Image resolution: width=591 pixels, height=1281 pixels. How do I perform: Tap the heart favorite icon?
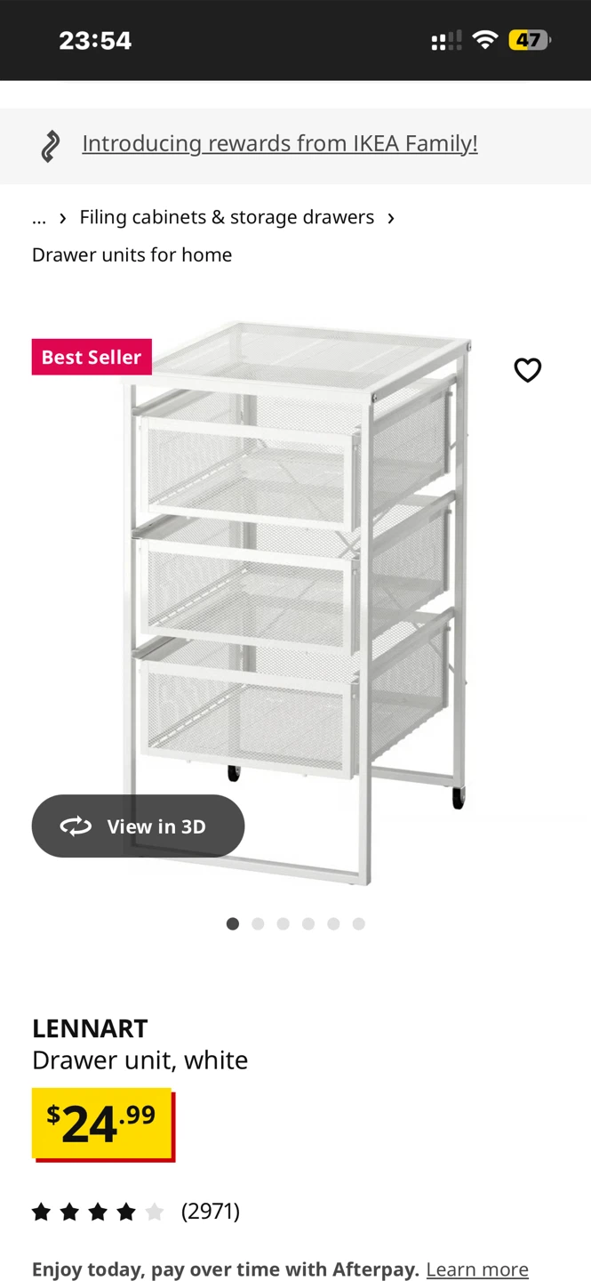tap(528, 370)
